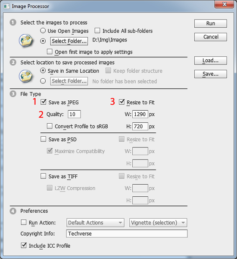
Task: Click the Copyright Info text field
Action: point(127,233)
